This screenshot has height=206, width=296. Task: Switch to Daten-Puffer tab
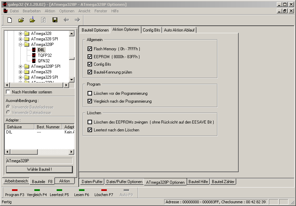click(92, 182)
